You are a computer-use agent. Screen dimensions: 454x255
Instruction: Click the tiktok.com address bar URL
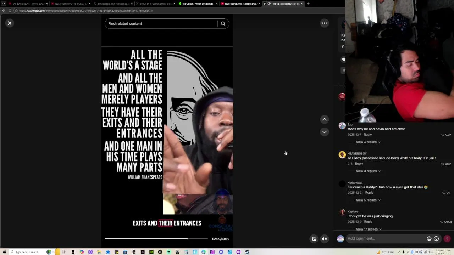coord(86,11)
